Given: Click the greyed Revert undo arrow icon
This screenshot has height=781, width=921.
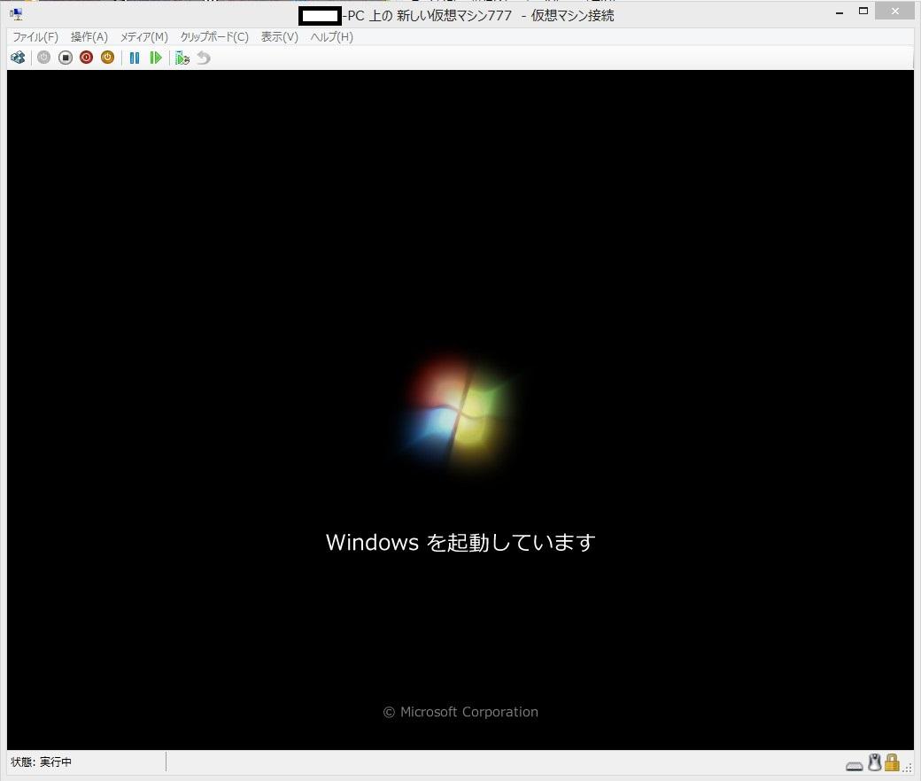Looking at the screenshot, I should point(203,58).
